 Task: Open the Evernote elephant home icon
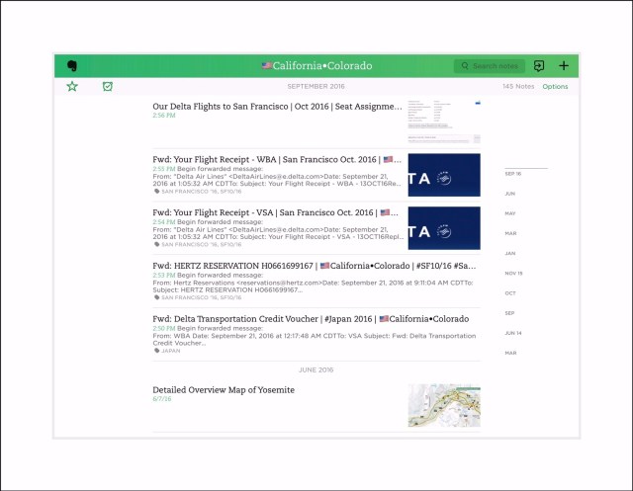point(72,66)
